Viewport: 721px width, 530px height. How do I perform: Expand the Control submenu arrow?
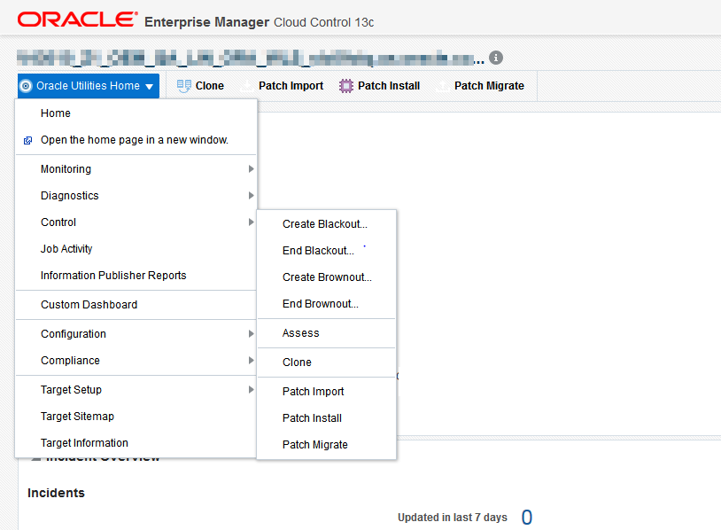pyautogui.click(x=251, y=222)
